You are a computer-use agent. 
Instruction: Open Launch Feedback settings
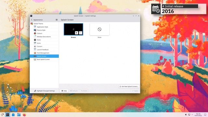click(x=44, y=50)
